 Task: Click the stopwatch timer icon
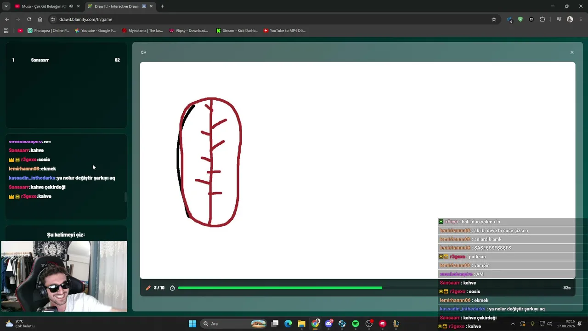[172, 288]
